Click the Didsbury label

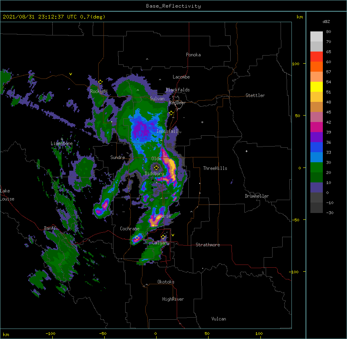pyautogui.click(x=155, y=174)
